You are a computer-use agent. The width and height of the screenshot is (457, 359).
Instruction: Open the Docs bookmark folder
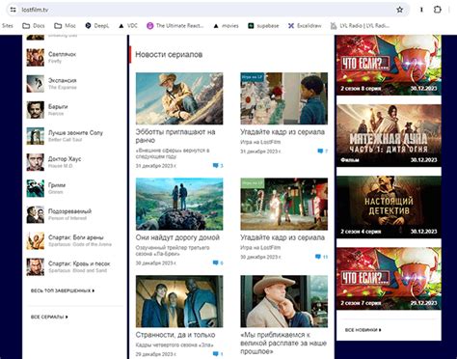[x=34, y=26]
